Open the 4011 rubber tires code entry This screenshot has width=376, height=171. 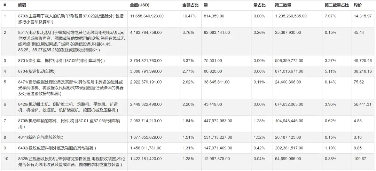tap(41, 137)
